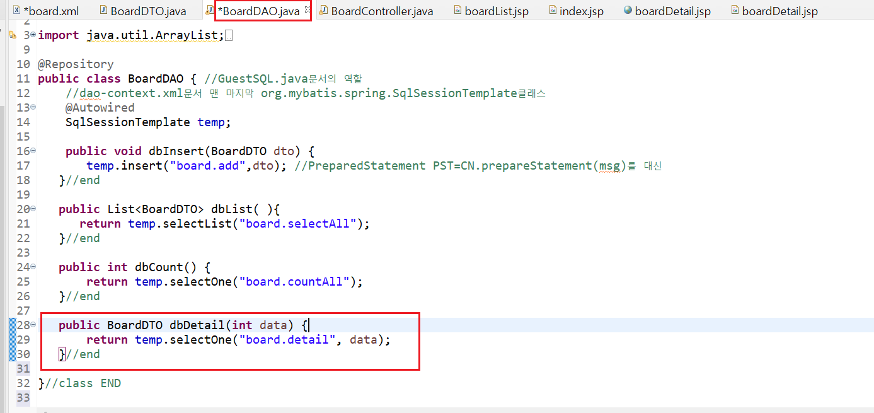
Task: Open boardDetail.jsp tab with globe icon
Action: [x=667, y=11]
